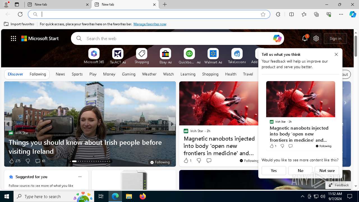Open Manage favorites now link

pos(150,24)
